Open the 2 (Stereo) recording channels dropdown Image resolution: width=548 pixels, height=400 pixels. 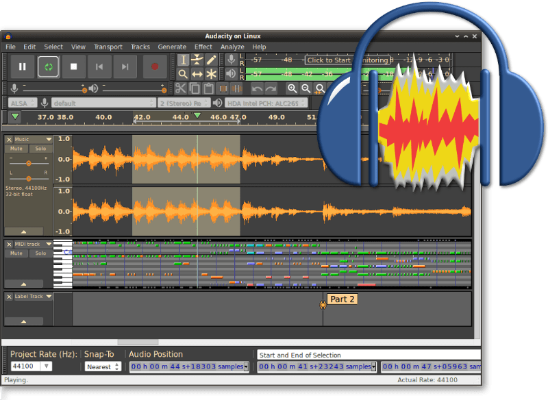tap(184, 103)
